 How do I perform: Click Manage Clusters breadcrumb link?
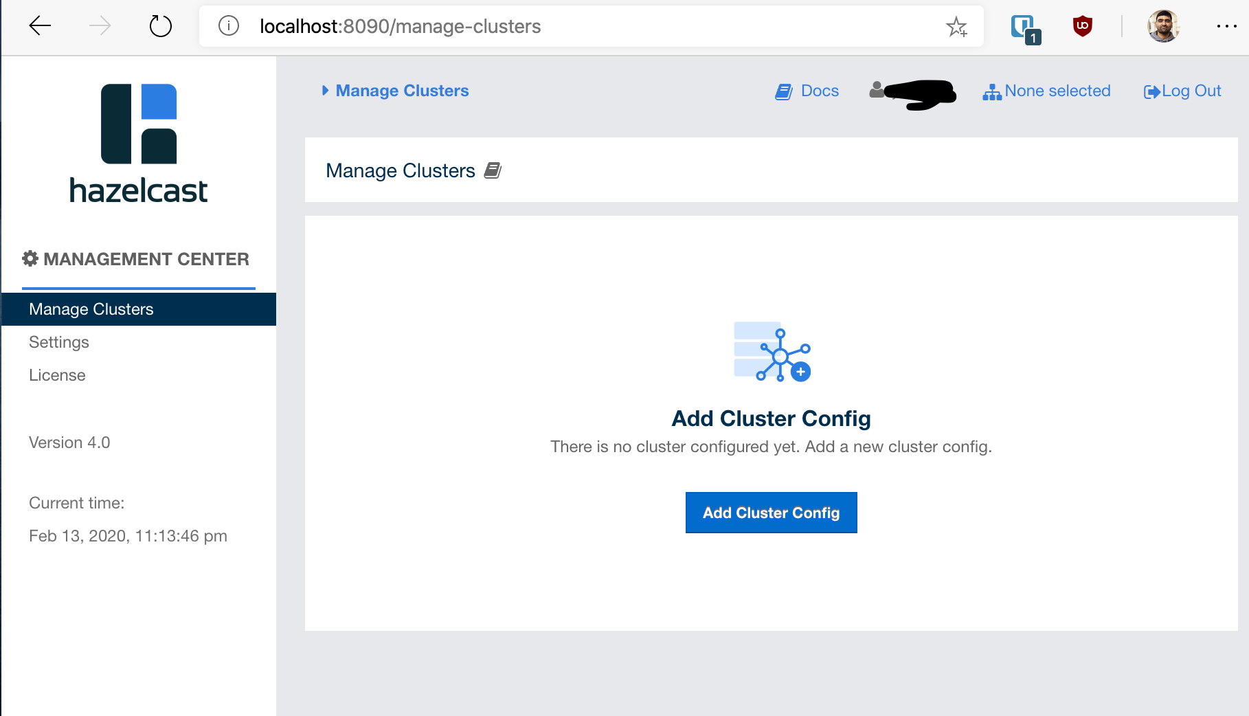pyautogui.click(x=402, y=91)
